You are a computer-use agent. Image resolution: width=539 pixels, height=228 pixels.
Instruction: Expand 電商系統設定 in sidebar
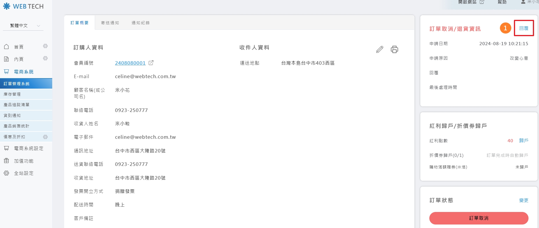(x=28, y=148)
